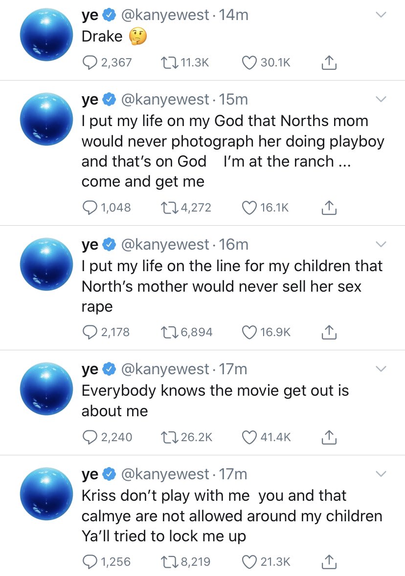Tap the "ye" display name on the 16m tweet
Viewport: 405px width, 576px height.
pos(90,244)
